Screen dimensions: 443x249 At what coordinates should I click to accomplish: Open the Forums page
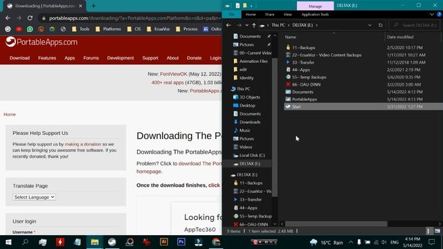[91, 58]
